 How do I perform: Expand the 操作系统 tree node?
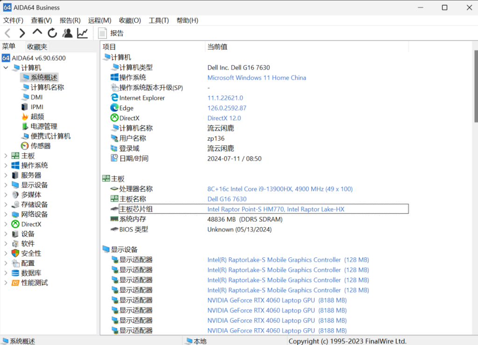point(6,166)
